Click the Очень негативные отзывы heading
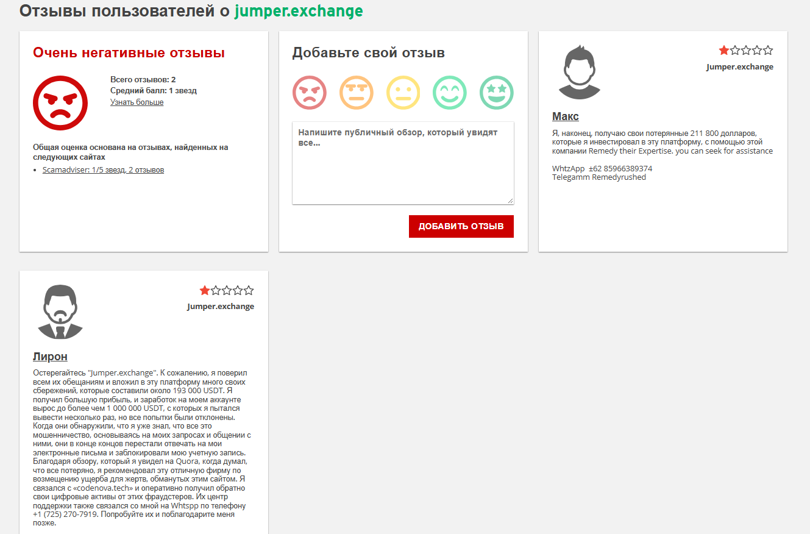The image size is (810, 534). [x=129, y=53]
